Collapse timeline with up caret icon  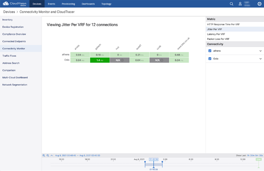(x=52, y=155)
